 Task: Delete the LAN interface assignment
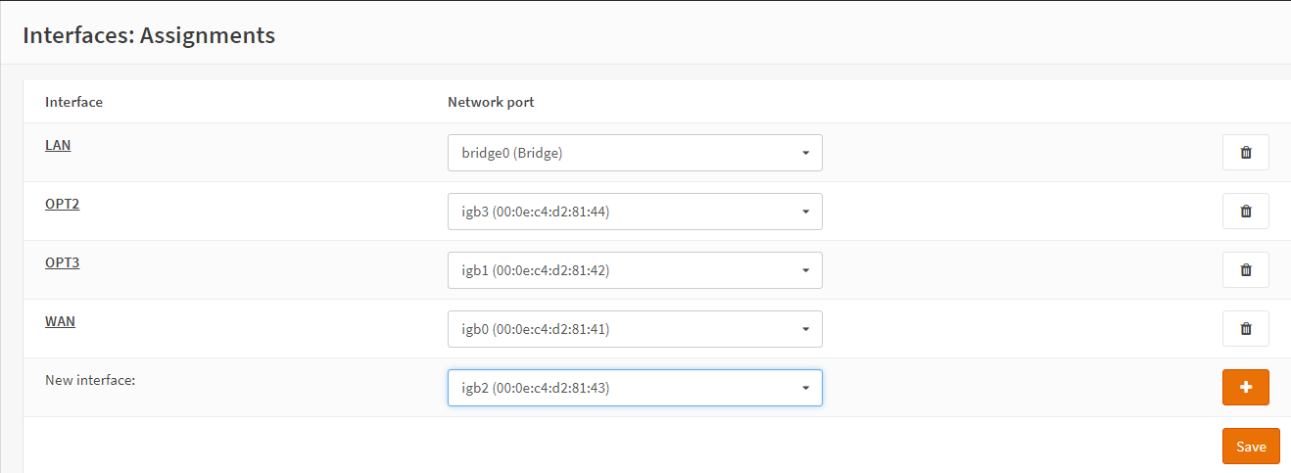pos(1245,153)
